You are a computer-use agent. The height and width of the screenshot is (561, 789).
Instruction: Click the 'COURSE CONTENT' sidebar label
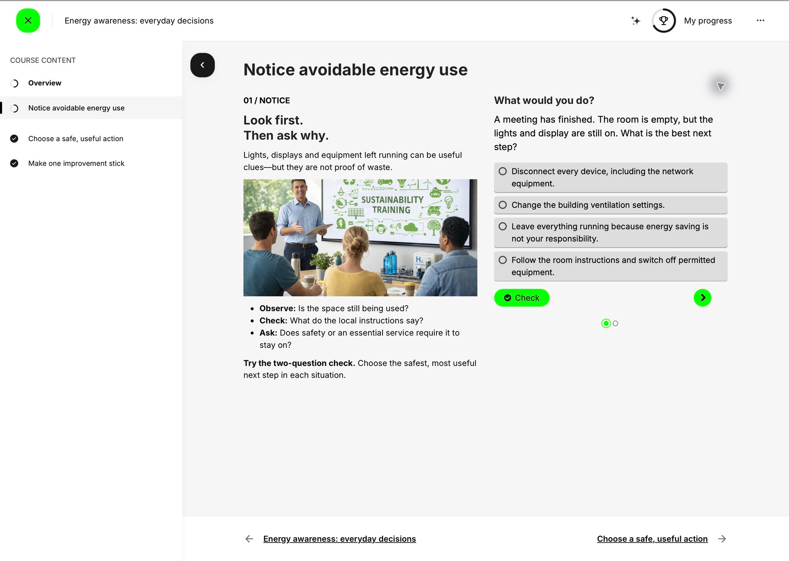[x=43, y=60]
